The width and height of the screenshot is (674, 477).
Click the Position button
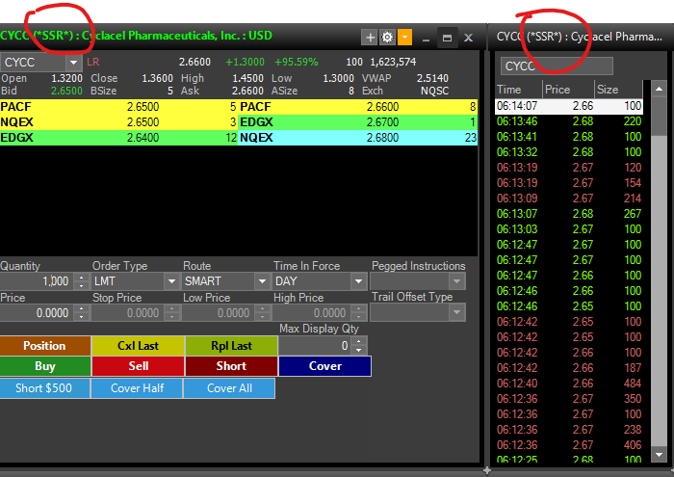[x=45, y=346]
